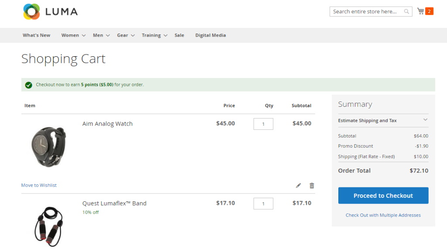Click the search magnifier icon

[406, 11]
